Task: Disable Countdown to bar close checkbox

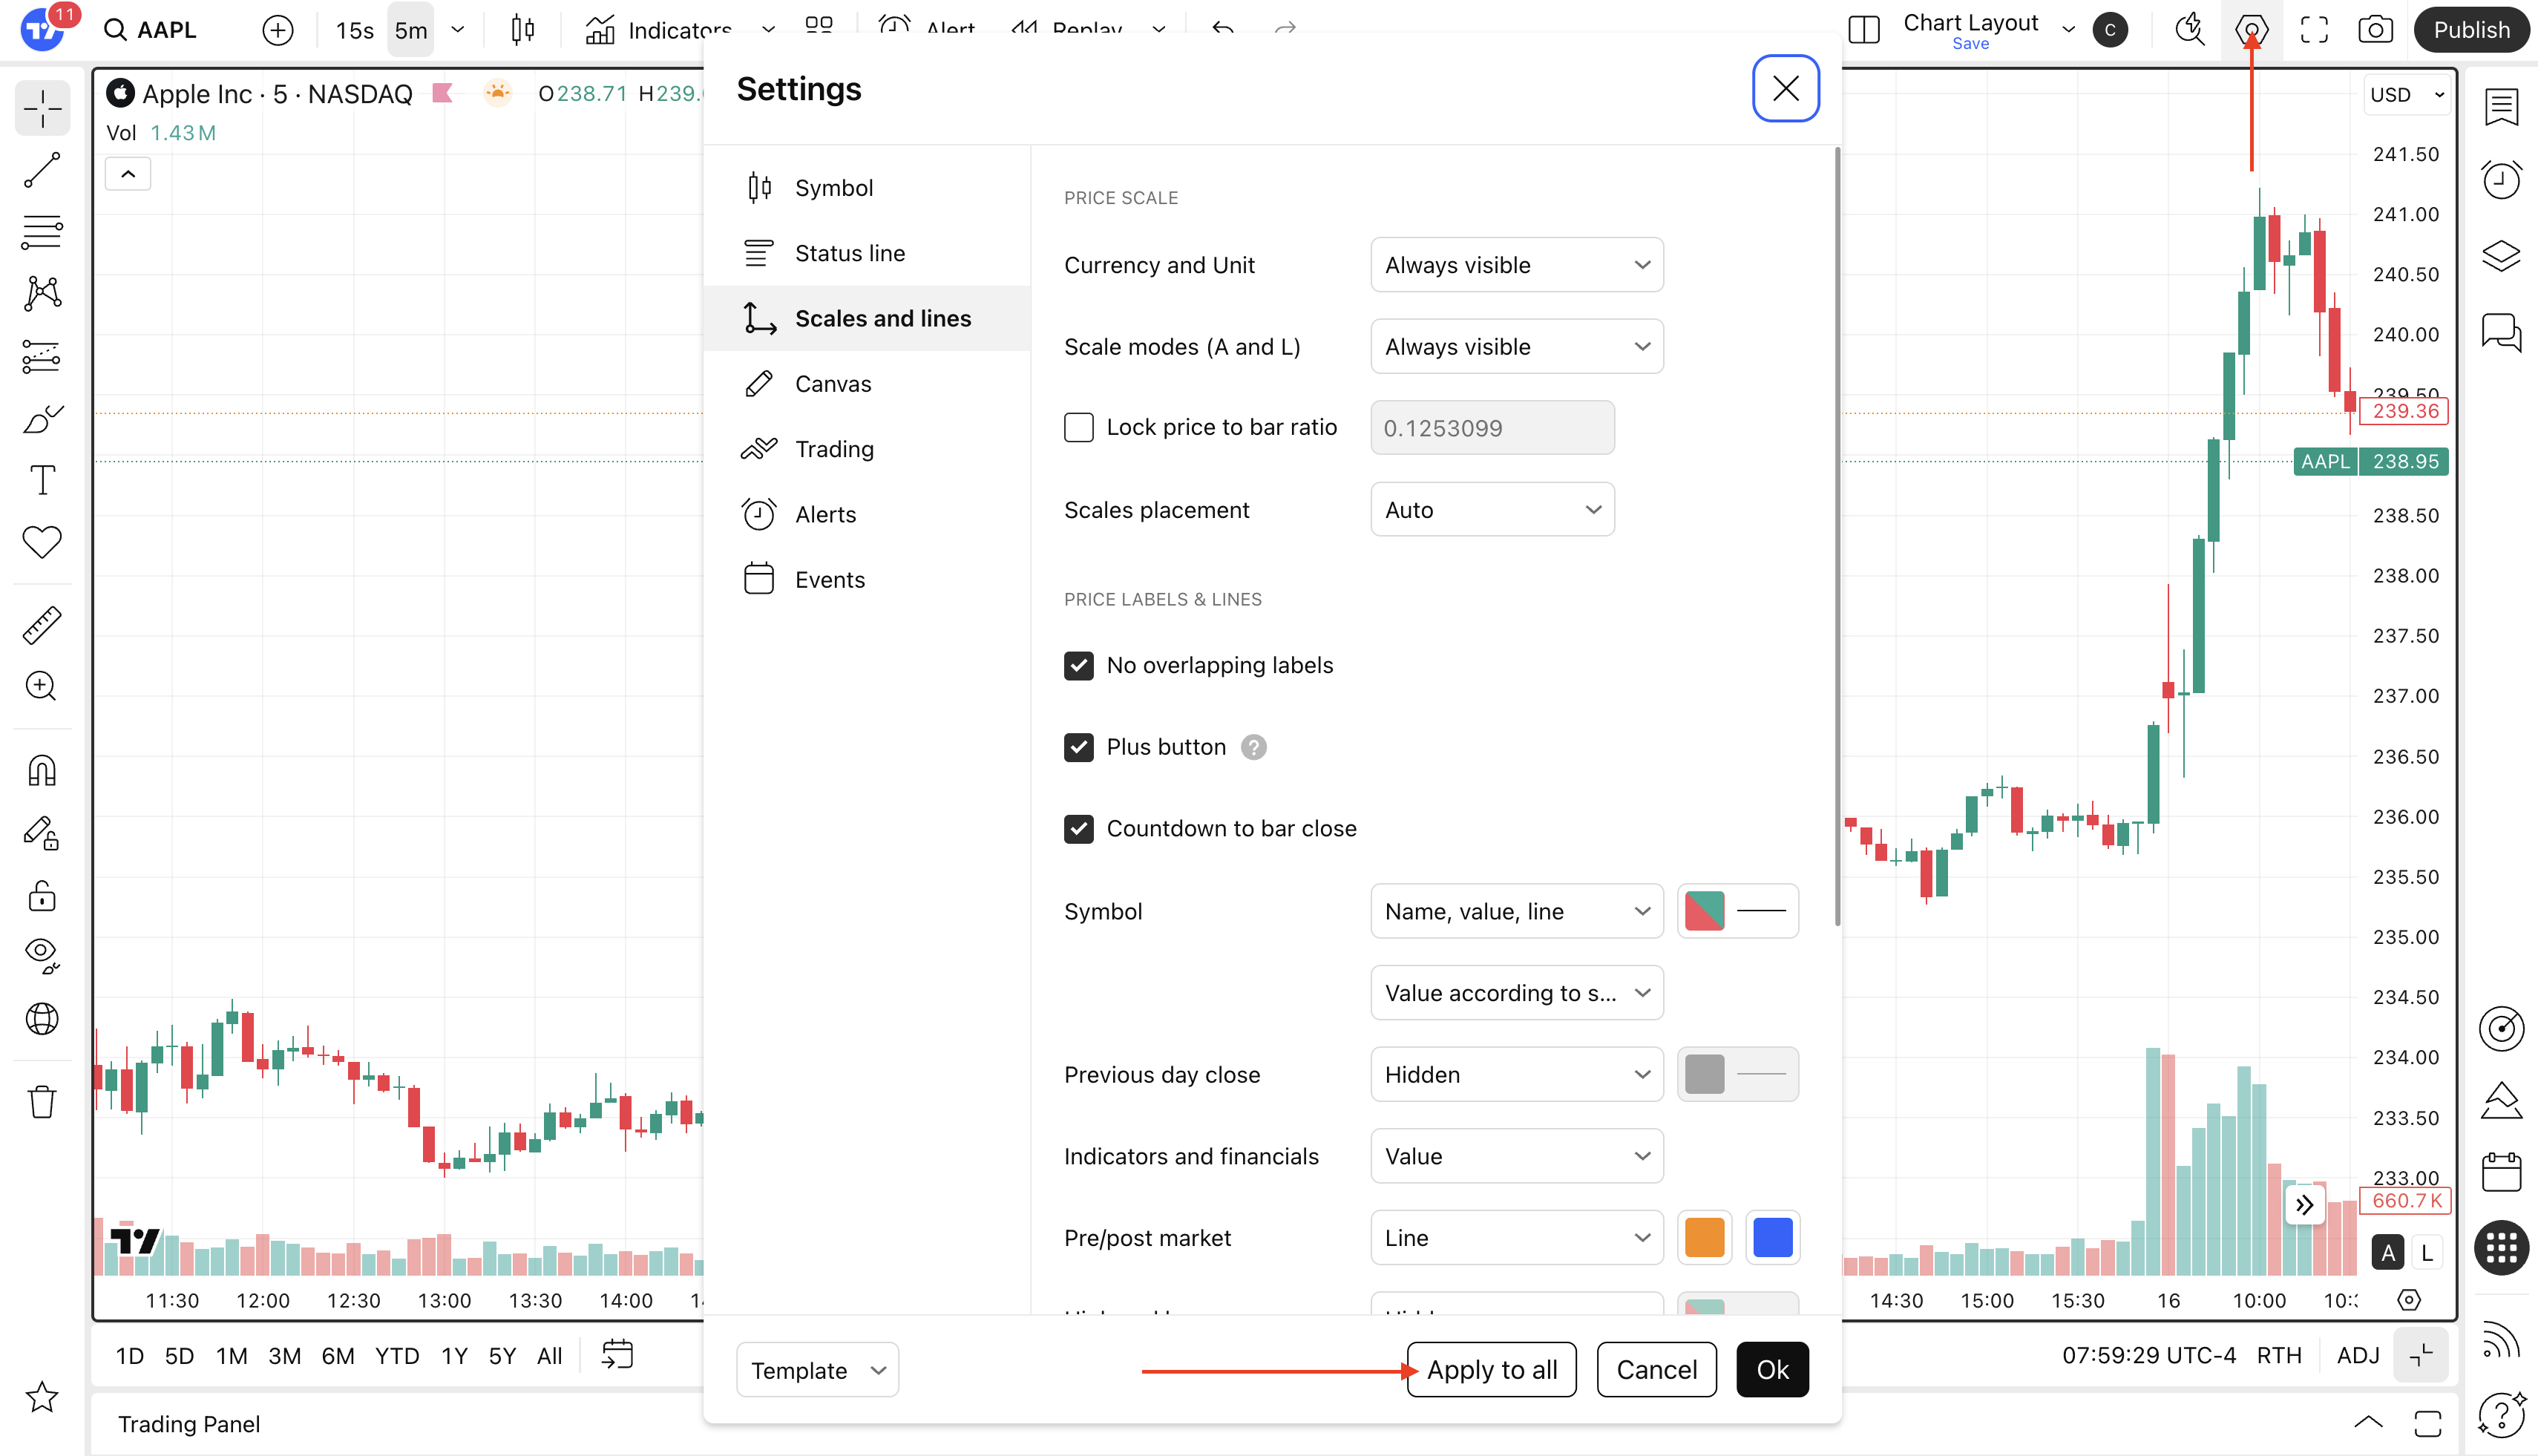Action: click(1078, 829)
